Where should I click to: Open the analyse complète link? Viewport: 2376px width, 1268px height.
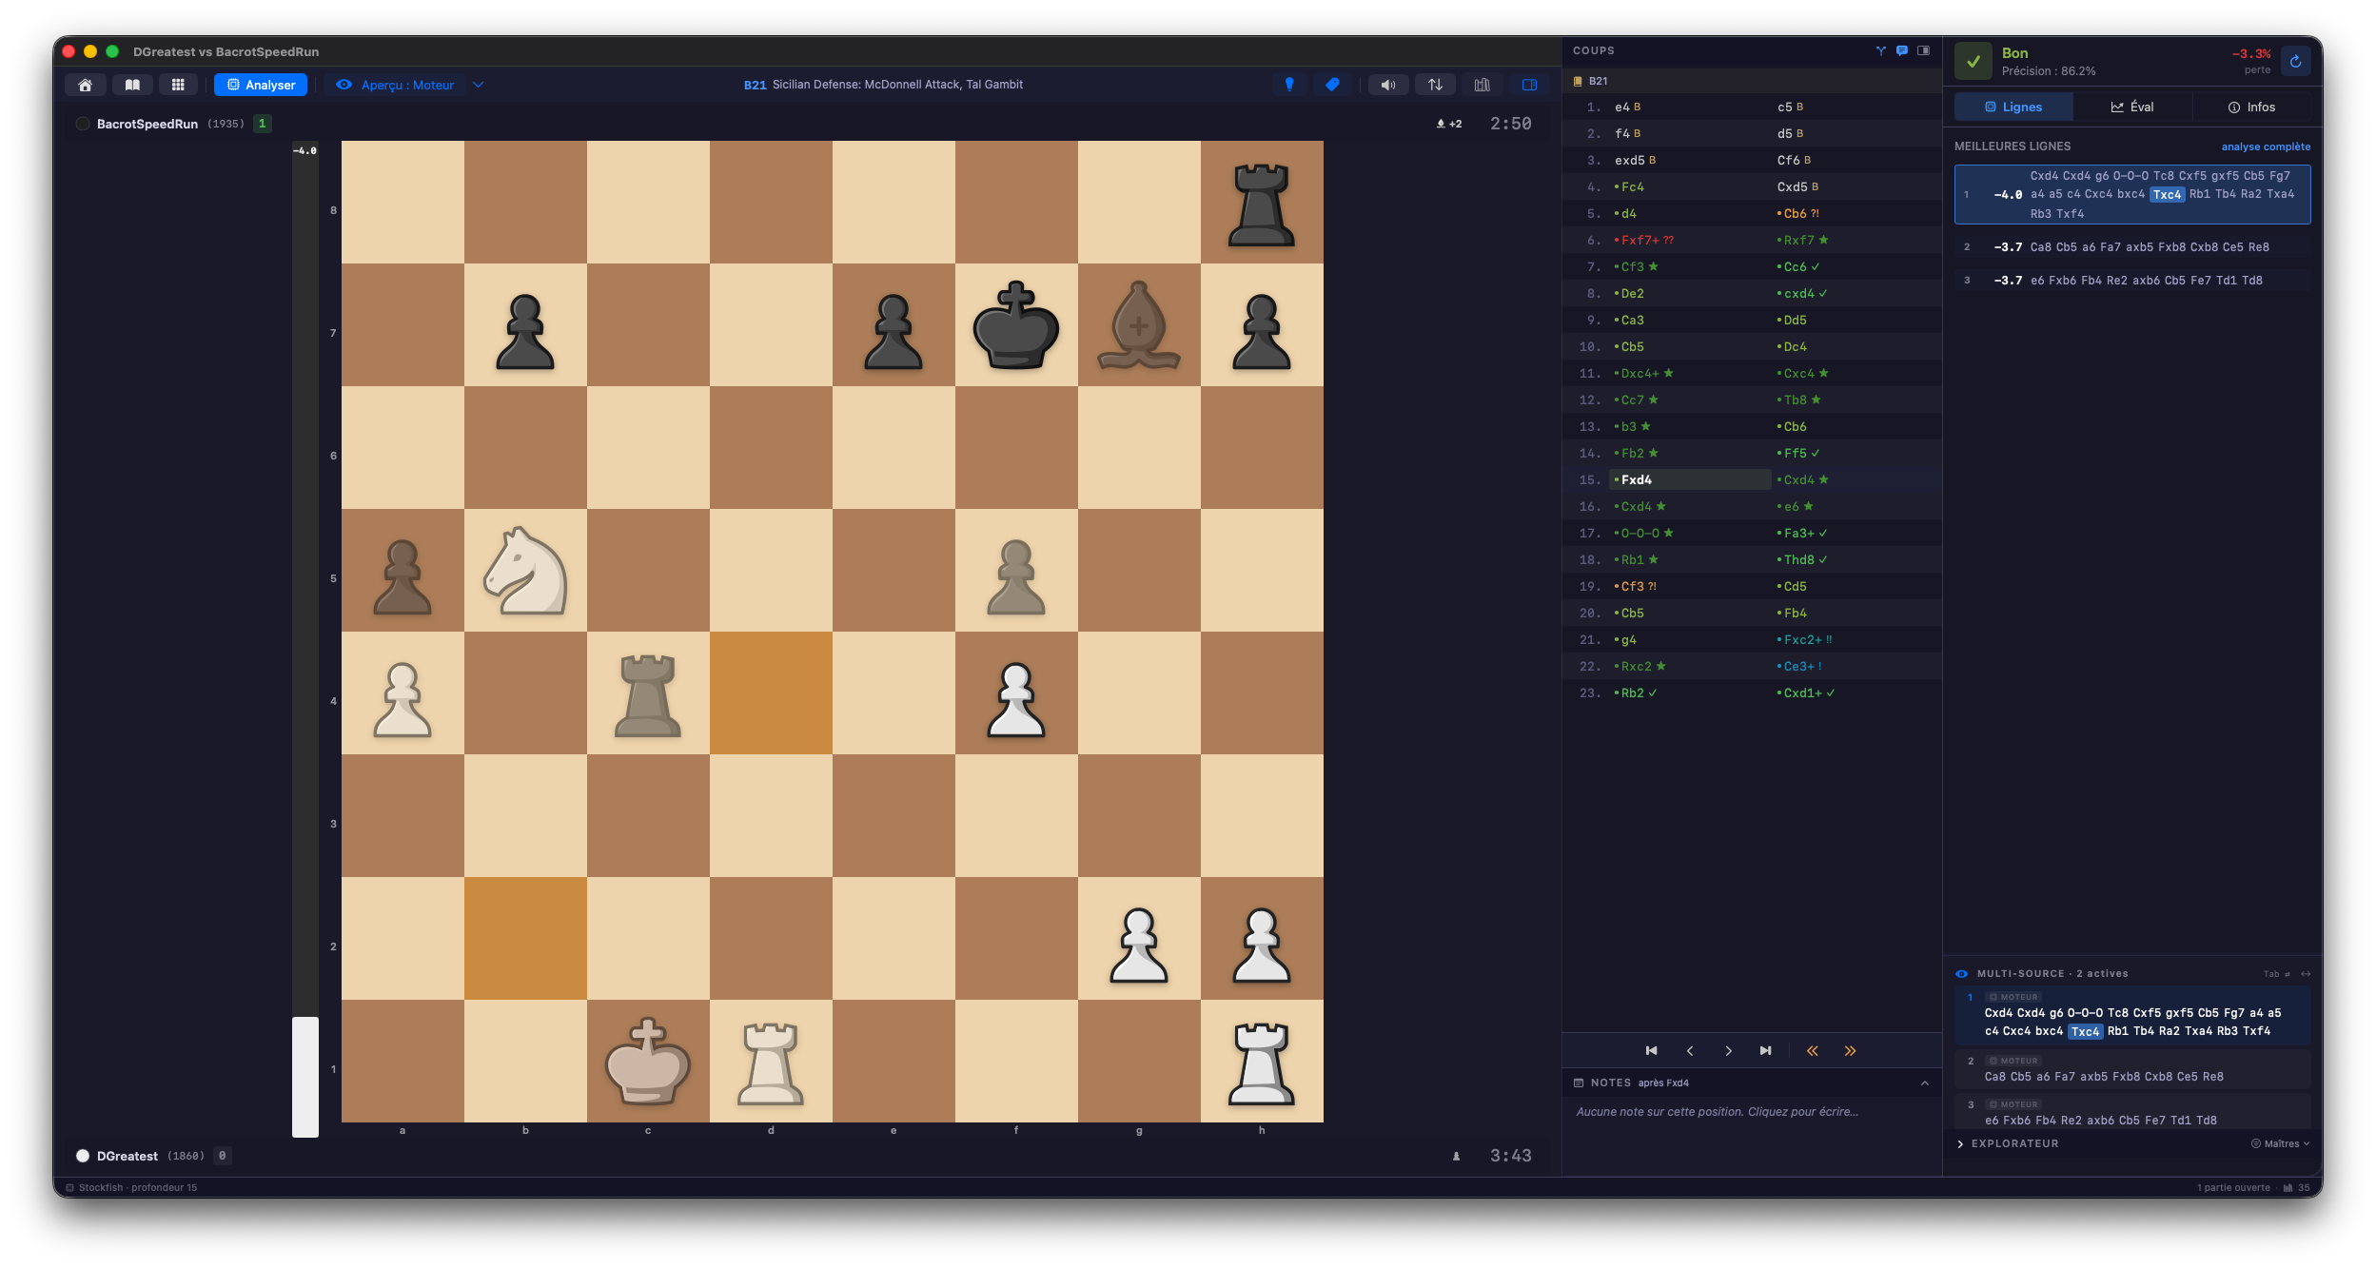(2266, 146)
